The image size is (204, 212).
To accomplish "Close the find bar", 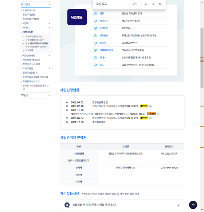I will click(160, 4).
